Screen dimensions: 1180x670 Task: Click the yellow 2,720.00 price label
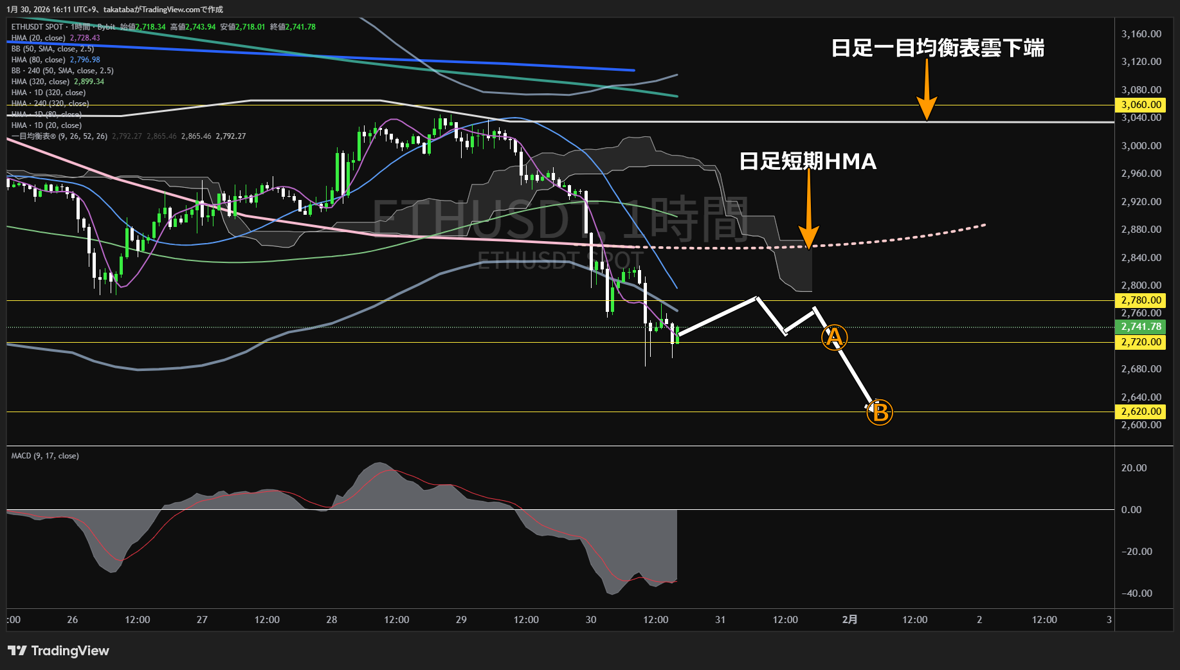coord(1141,342)
